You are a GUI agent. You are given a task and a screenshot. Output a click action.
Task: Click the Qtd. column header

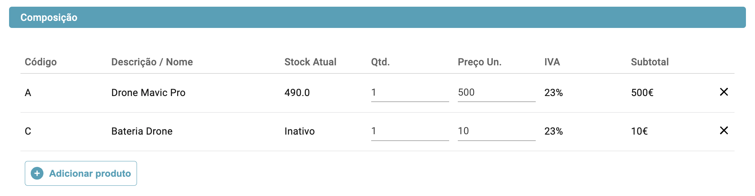click(380, 62)
